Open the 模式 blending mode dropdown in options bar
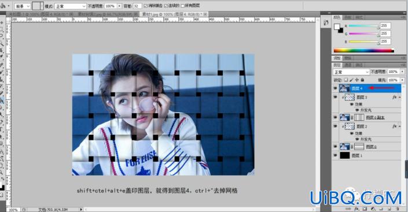 [71, 6]
